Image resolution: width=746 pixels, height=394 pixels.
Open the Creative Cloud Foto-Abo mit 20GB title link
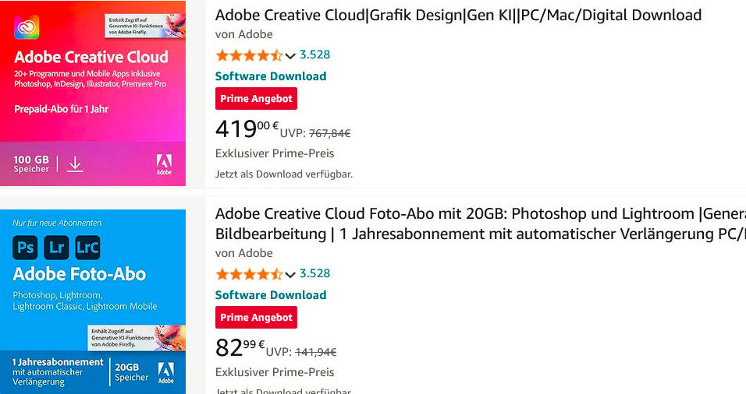pyautogui.click(x=481, y=223)
